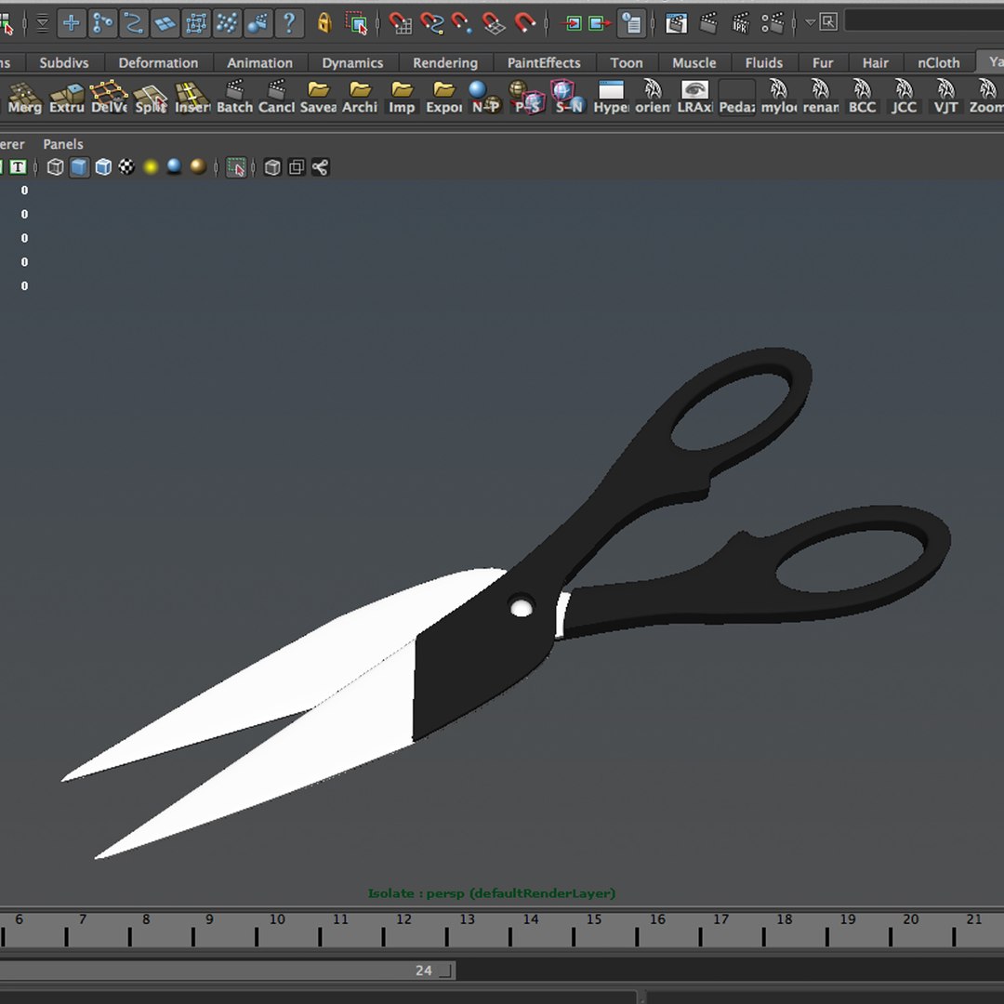Switch to the Subdivs shelf tab
The image size is (1004, 1004).
pos(64,63)
